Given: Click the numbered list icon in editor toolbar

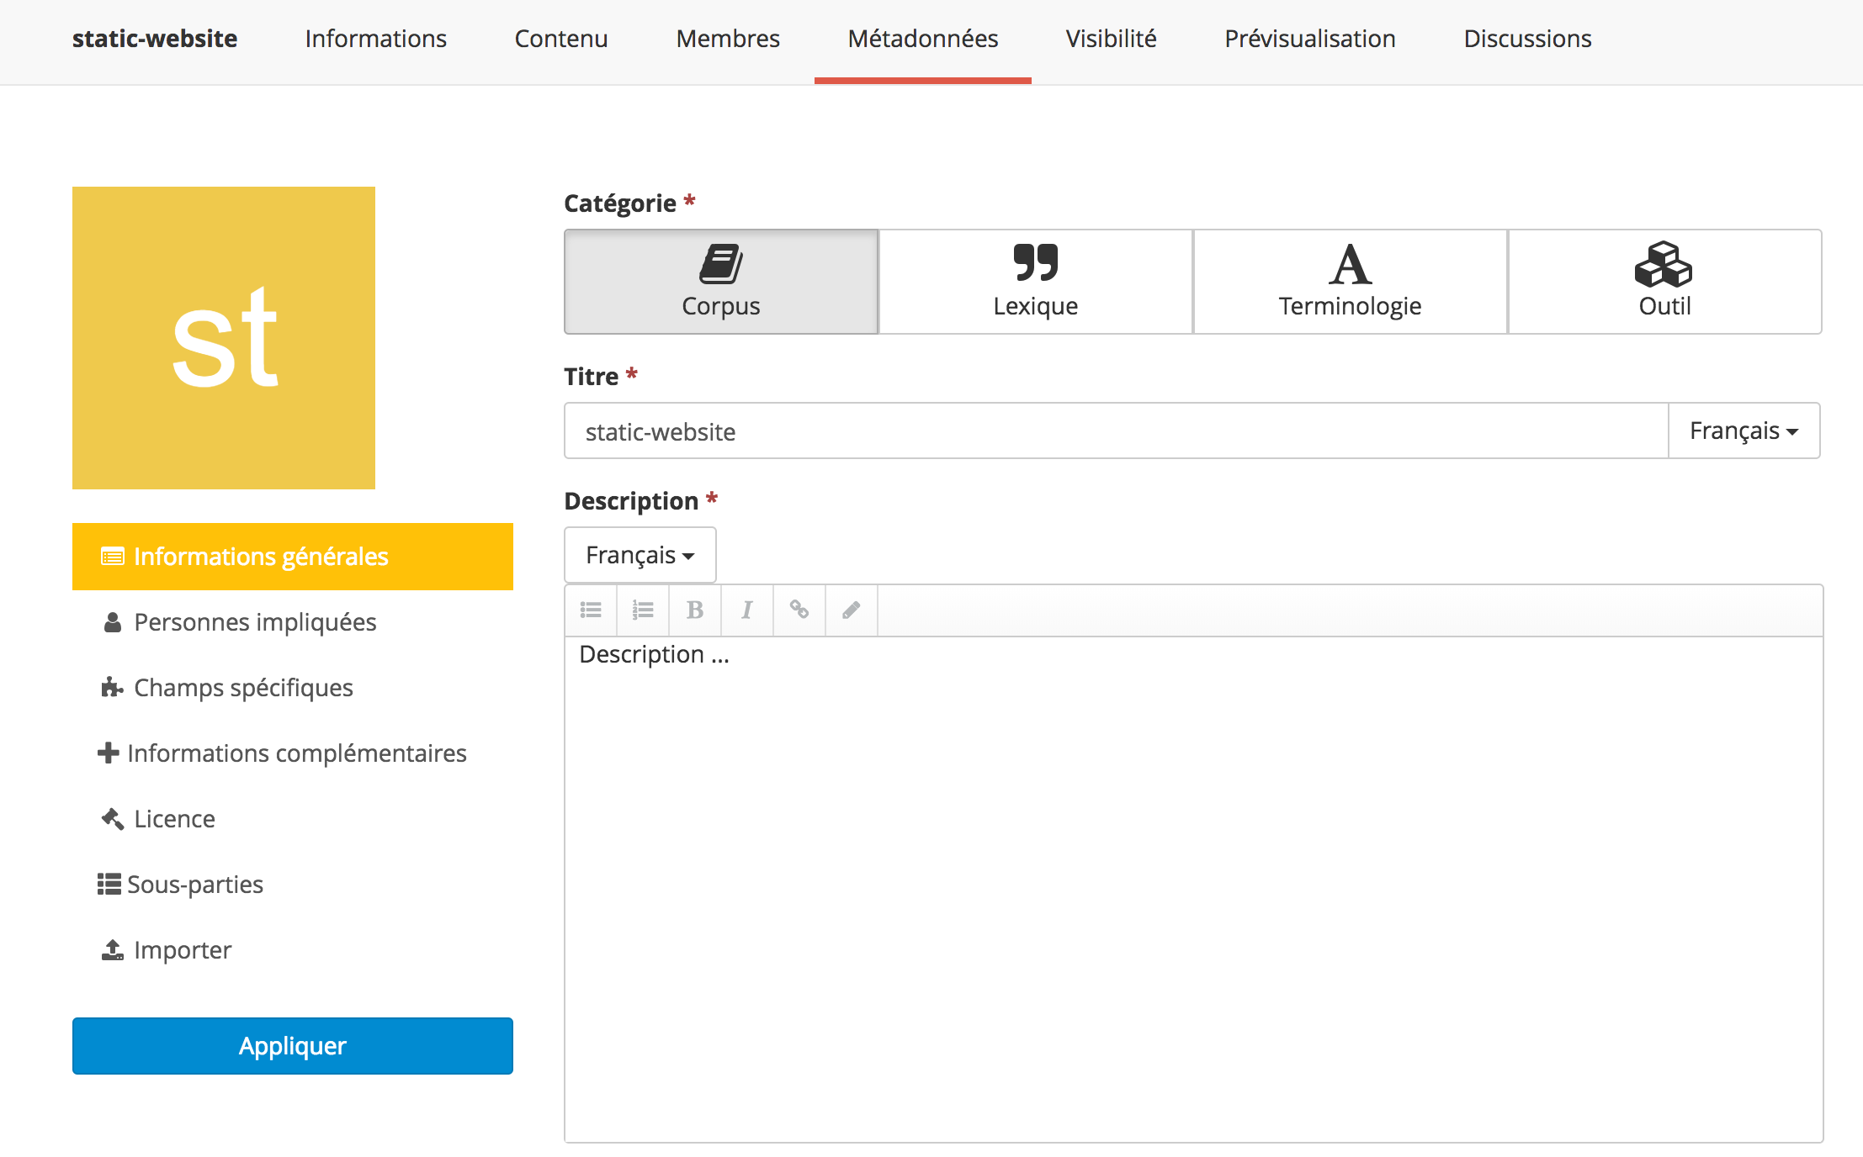Looking at the screenshot, I should [x=643, y=610].
